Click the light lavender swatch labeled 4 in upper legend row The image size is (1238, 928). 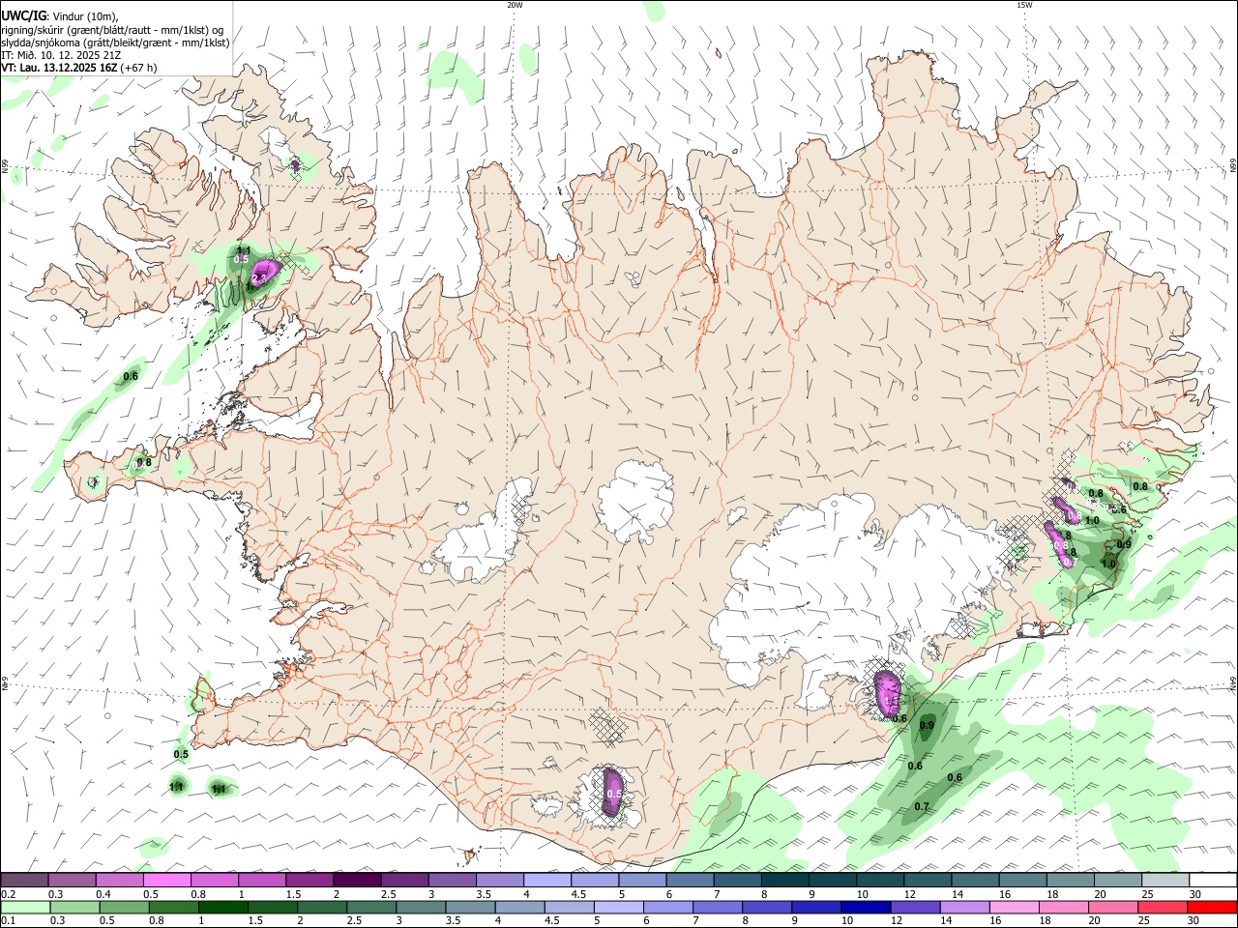point(546,880)
